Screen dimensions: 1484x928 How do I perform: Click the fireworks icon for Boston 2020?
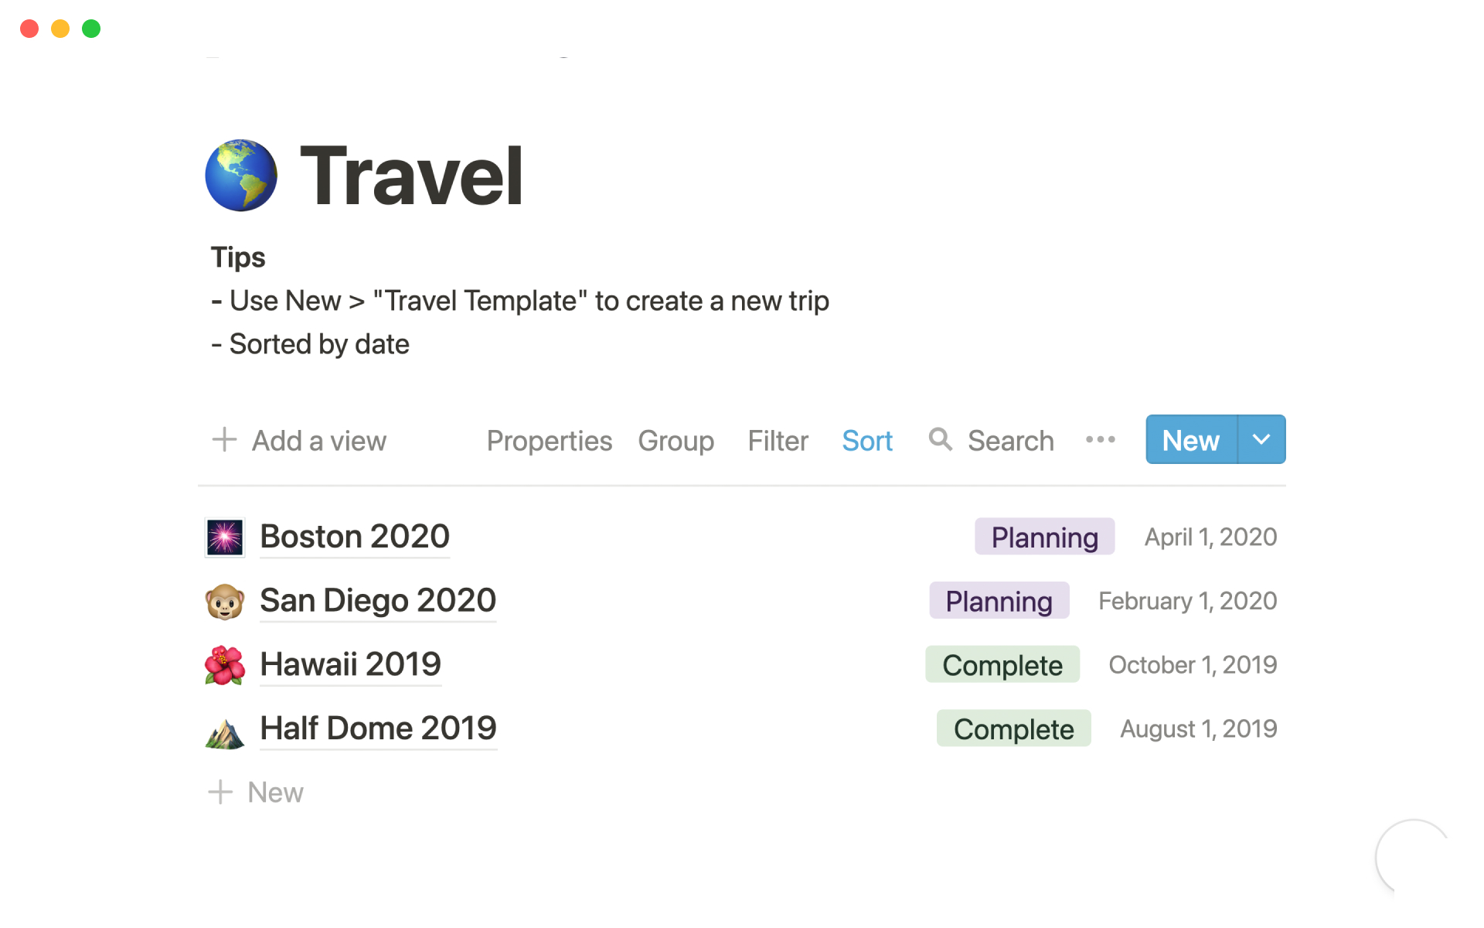point(225,537)
